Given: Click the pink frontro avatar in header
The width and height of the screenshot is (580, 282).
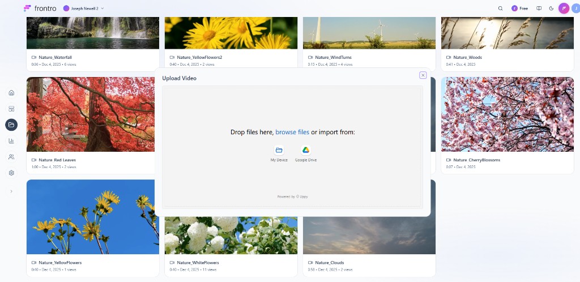Looking at the screenshot, I should click(564, 8).
